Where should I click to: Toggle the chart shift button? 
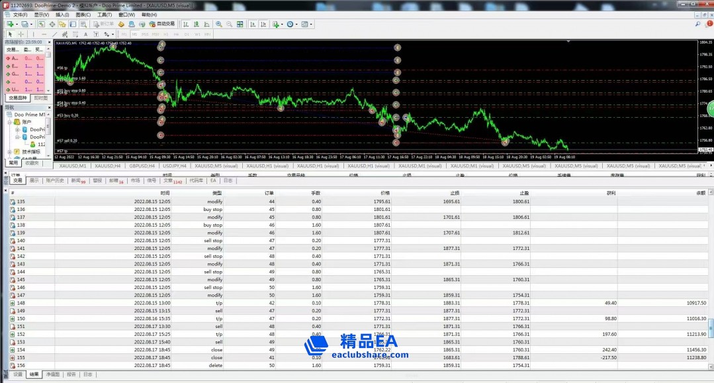263,24
